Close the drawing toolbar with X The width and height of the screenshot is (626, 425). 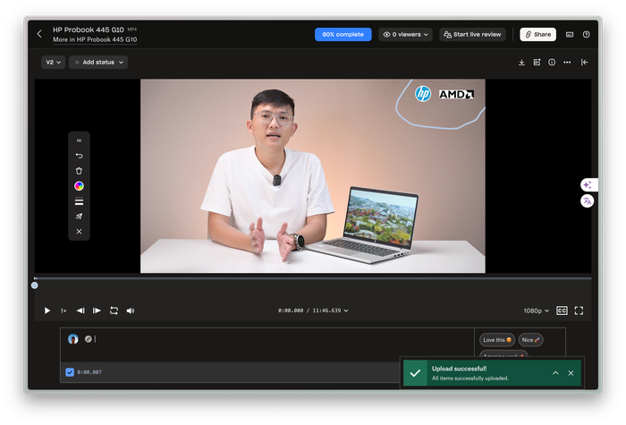coord(79,232)
